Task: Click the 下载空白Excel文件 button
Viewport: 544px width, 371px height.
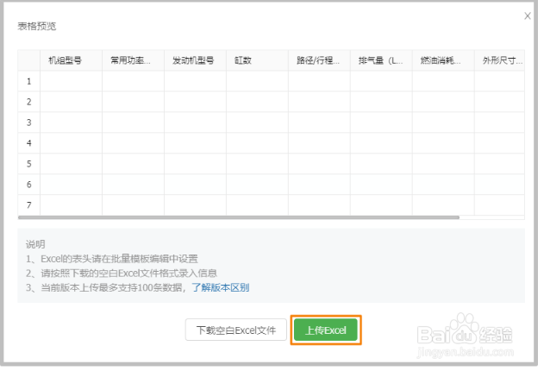Action: click(236, 330)
